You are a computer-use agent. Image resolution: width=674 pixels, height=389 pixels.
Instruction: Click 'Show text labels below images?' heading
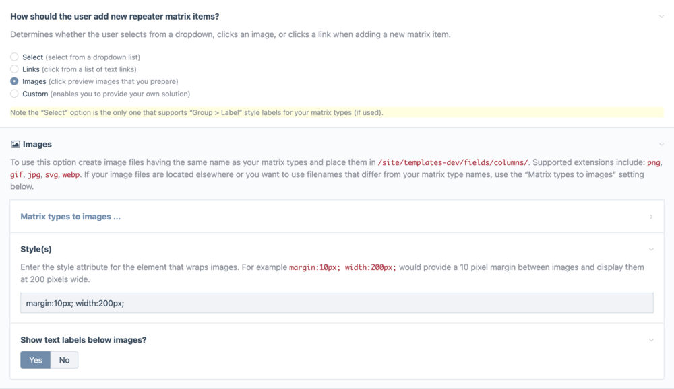[x=84, y=340]
